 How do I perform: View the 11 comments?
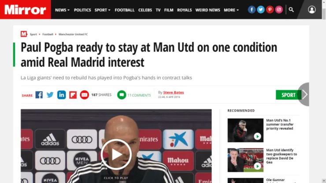point(134,95)
